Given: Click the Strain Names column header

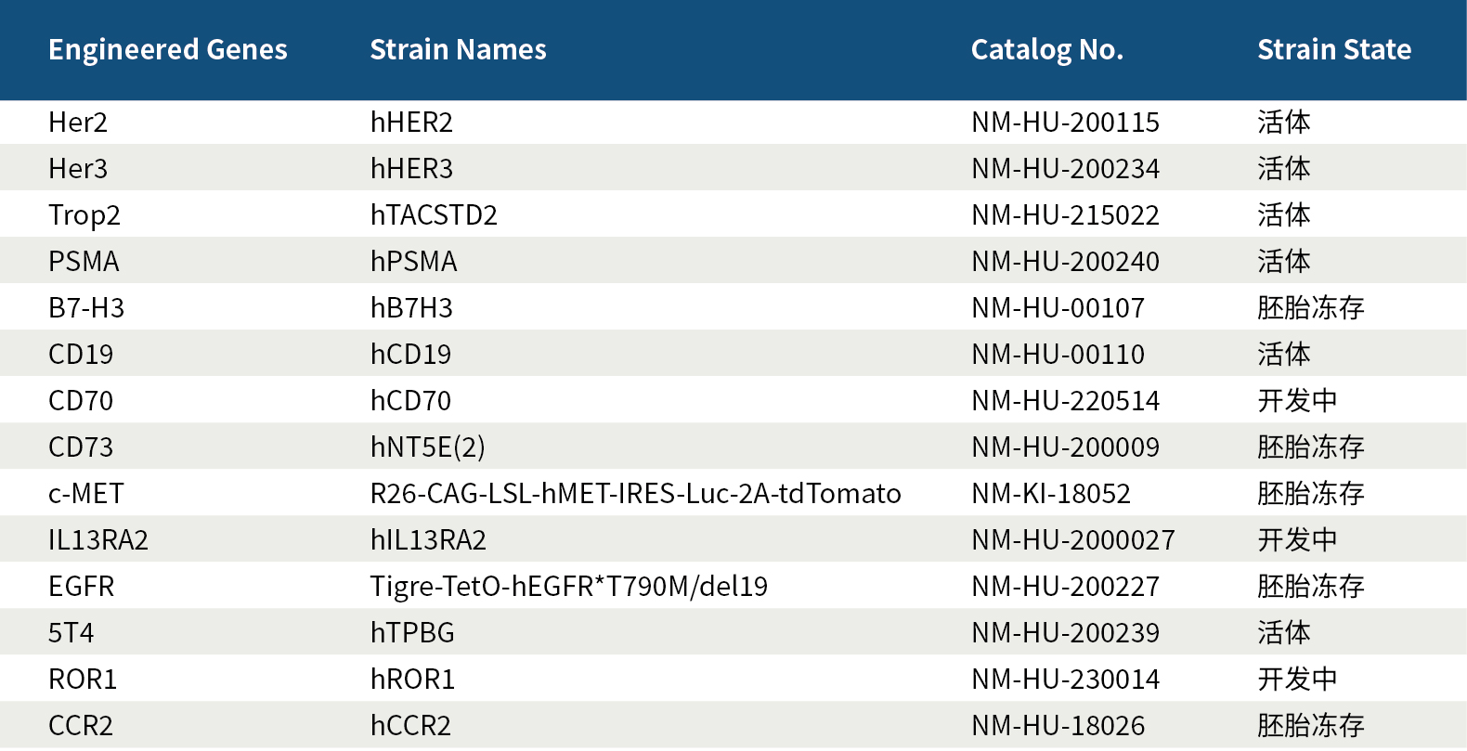Looking at the screenshot, I should click(458, 50).
